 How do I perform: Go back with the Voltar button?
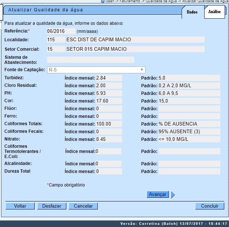20,206
